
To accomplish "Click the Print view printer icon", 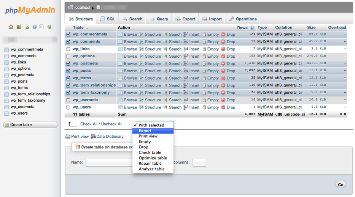I will (x=68, y=136).
